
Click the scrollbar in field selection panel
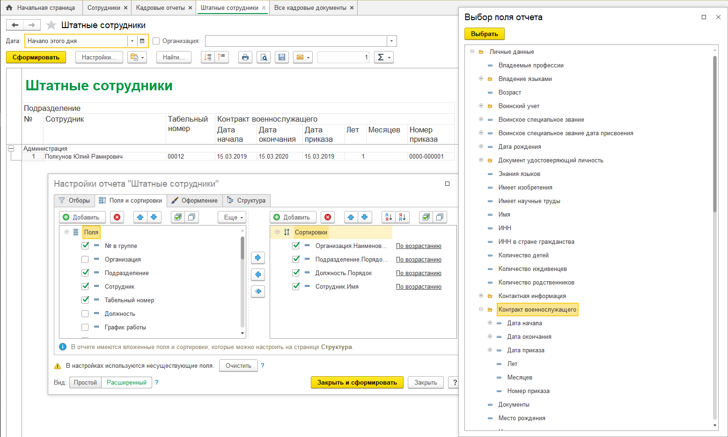click(x=714, y=134)
